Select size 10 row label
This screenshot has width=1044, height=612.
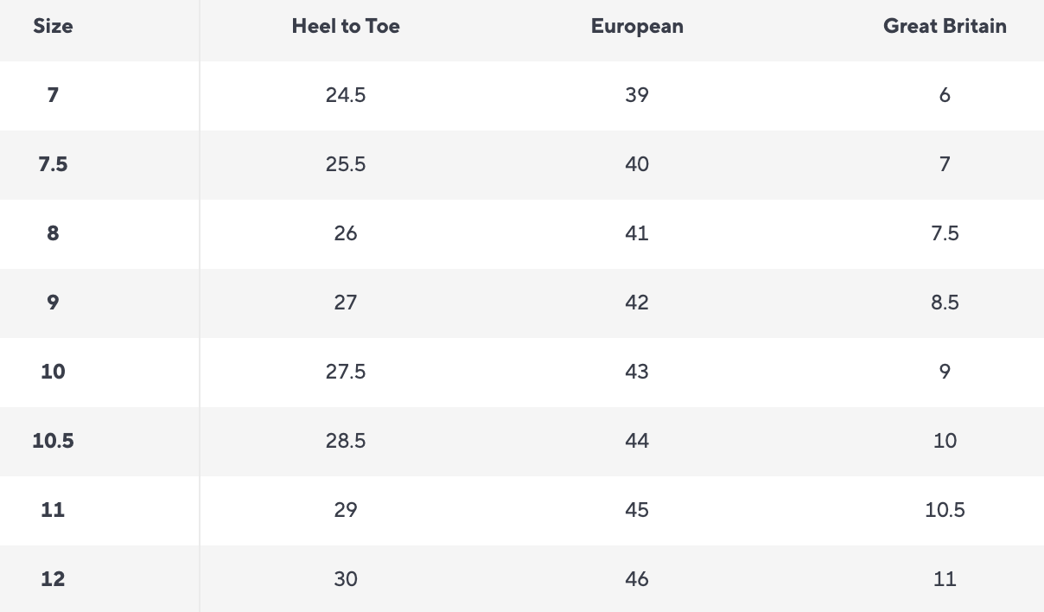click(53, 372)
